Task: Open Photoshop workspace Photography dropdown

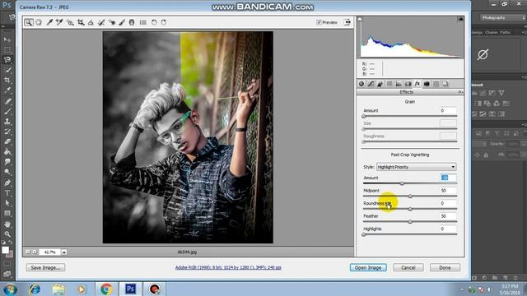Action: click(x=502, y=17)
